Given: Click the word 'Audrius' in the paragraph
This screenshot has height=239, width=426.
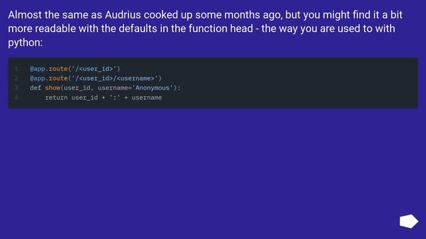Looking at the screenshot, I should click(122, 15).
